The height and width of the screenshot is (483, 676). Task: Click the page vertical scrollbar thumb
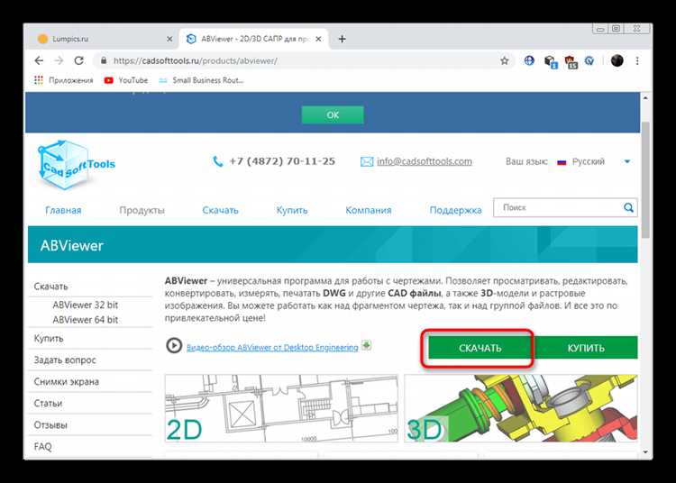coord(645,179)
